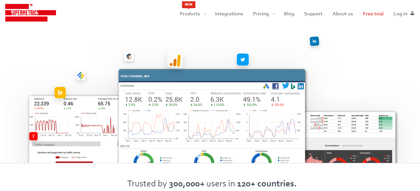The height and width of the screenshot is (191, 420).
Task: Click the Traffic Analysis heading
Action: [x=45, y=145]
